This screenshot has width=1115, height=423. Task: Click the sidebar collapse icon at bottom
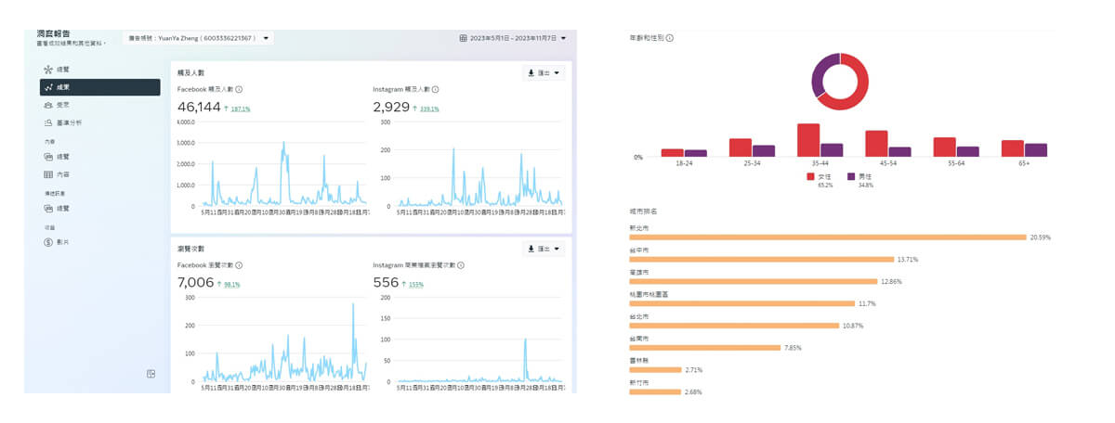(151, 374)
